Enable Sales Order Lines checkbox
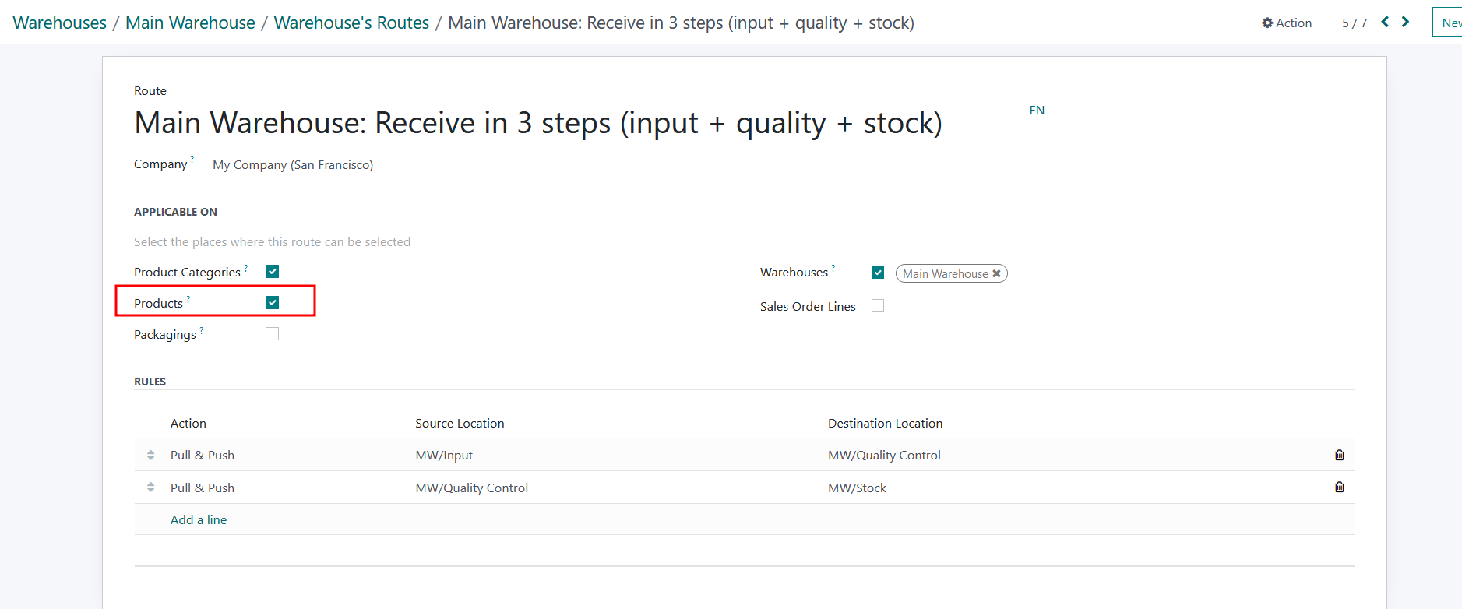The height and width of the screenshot is (609, 1462). pyautogui.click(x=878, y=306)
